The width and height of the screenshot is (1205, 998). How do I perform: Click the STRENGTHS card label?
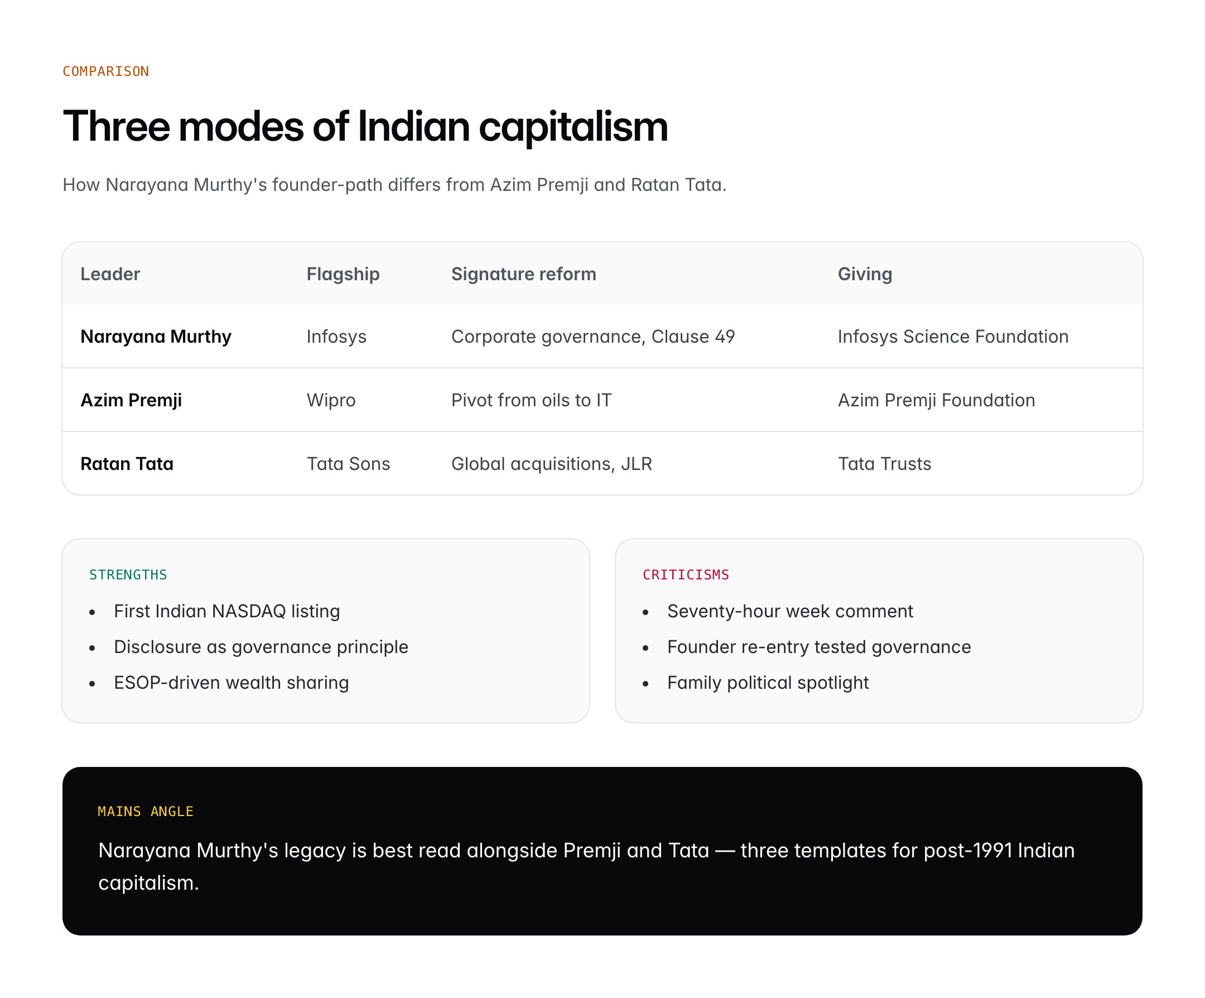(128, 575)
